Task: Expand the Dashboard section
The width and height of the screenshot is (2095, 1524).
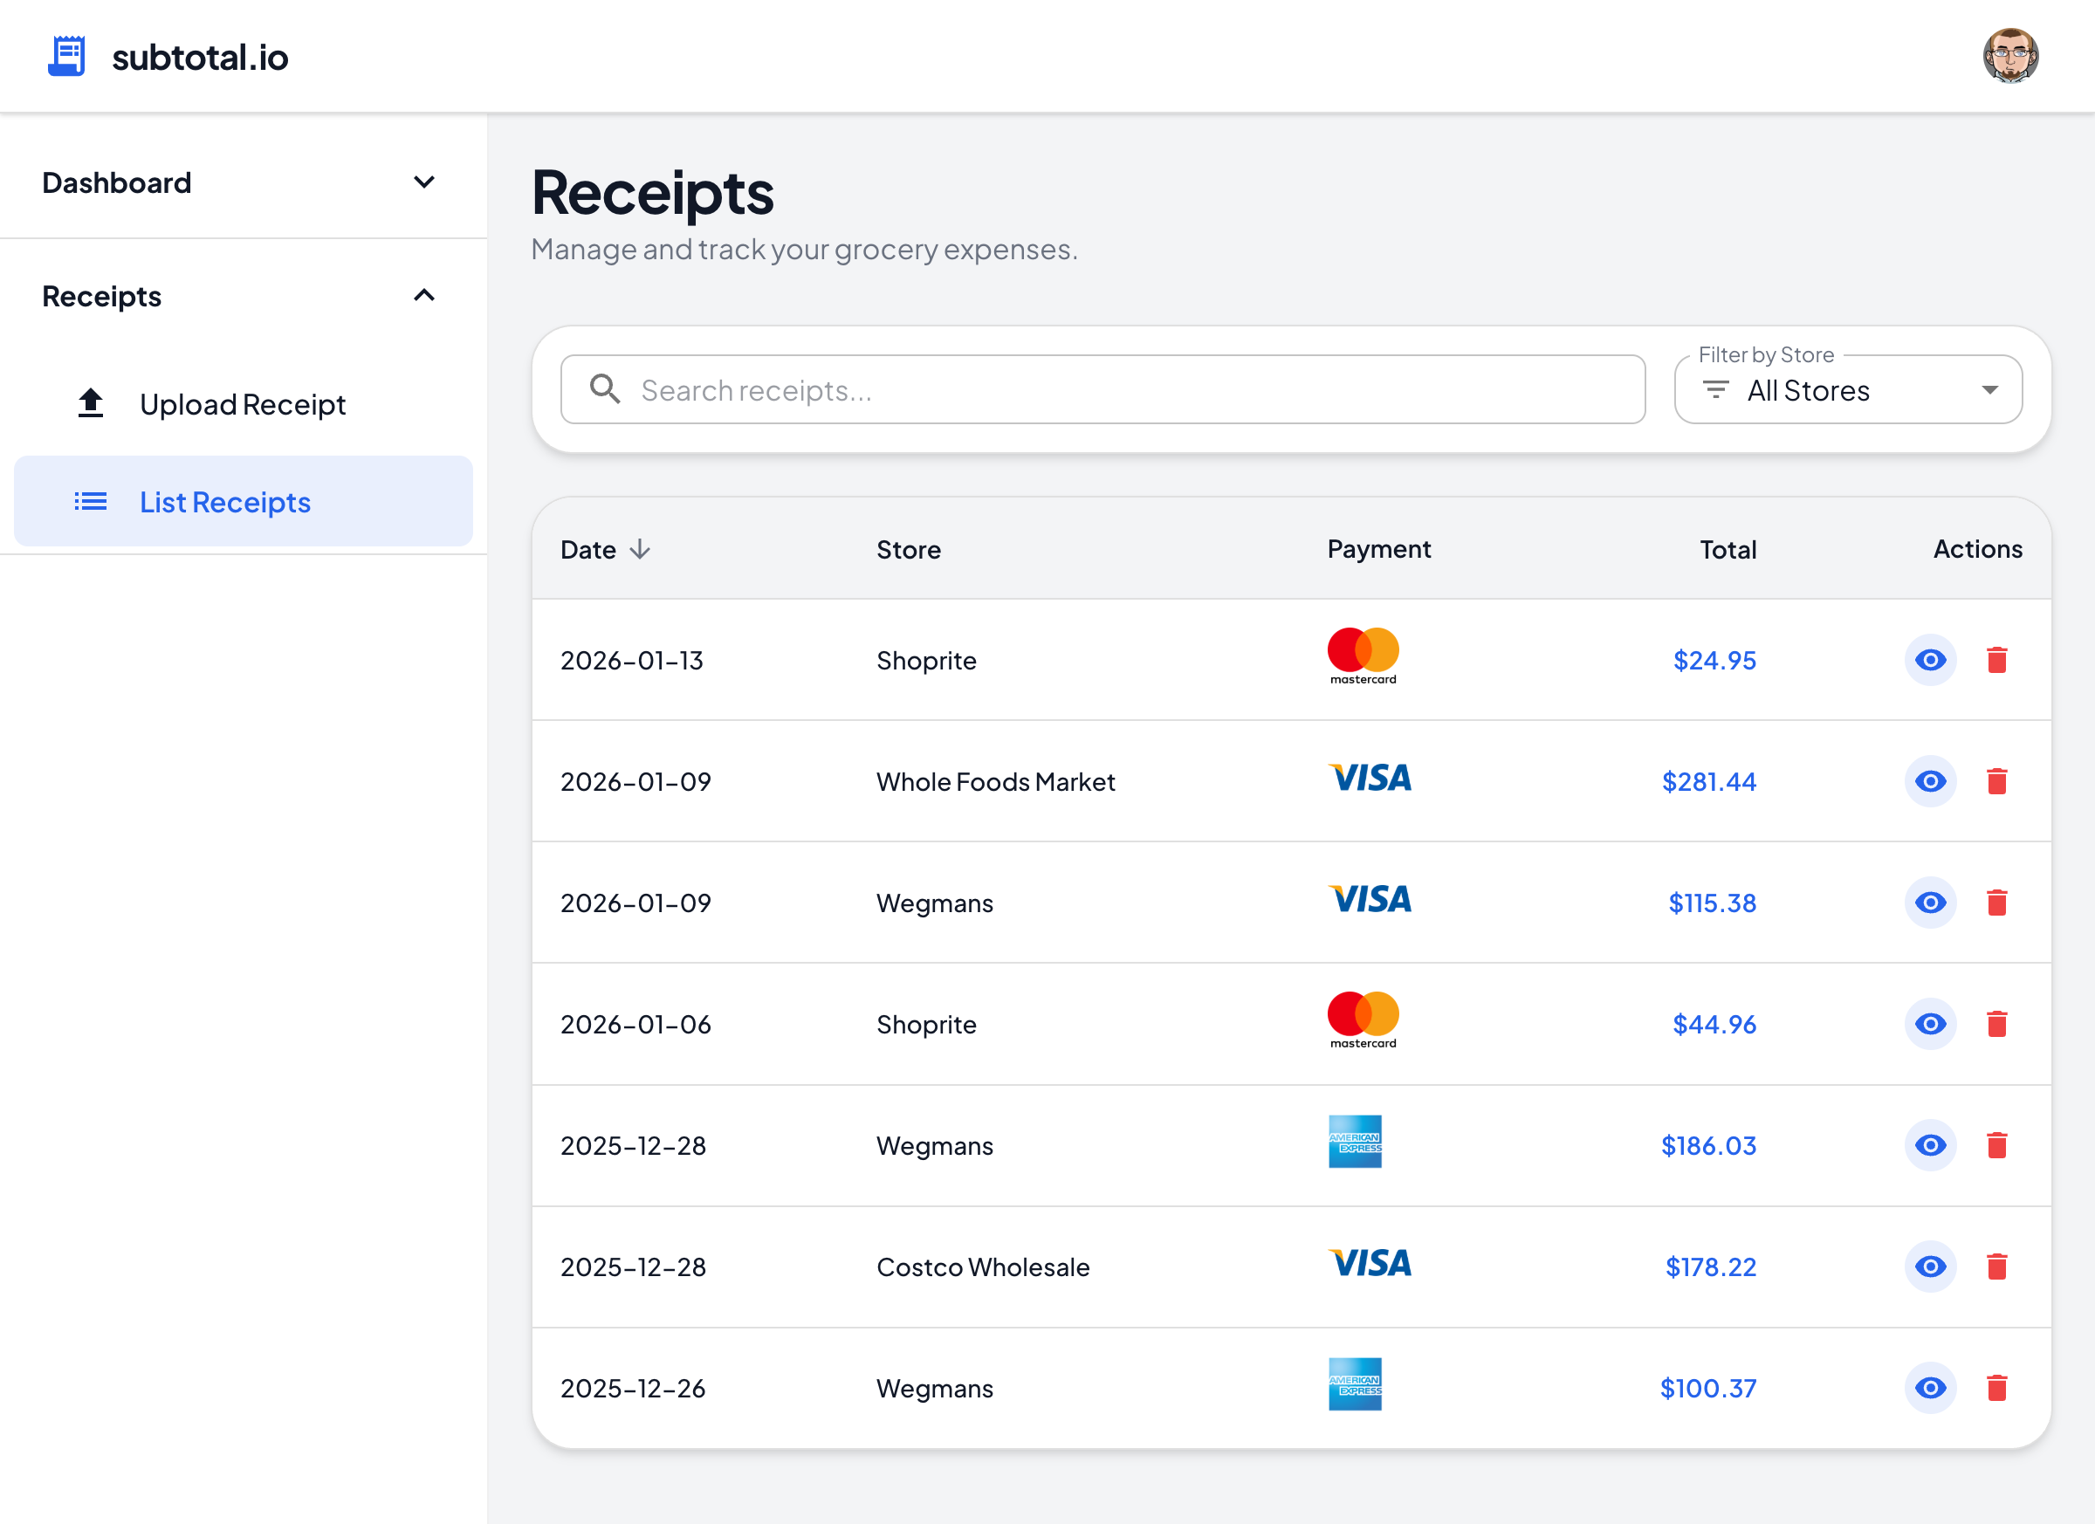Action: coord(425,182)
